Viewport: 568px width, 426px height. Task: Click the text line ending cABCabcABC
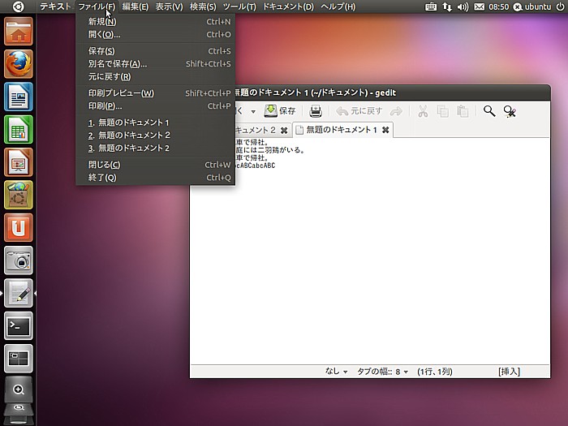(x=256, y=166)
